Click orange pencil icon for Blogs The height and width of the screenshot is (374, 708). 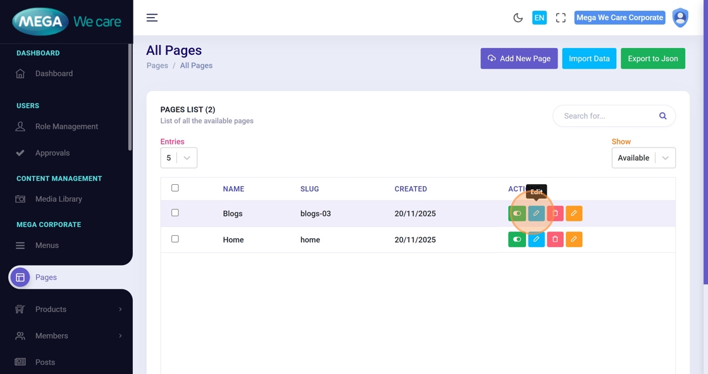[574, 214]
